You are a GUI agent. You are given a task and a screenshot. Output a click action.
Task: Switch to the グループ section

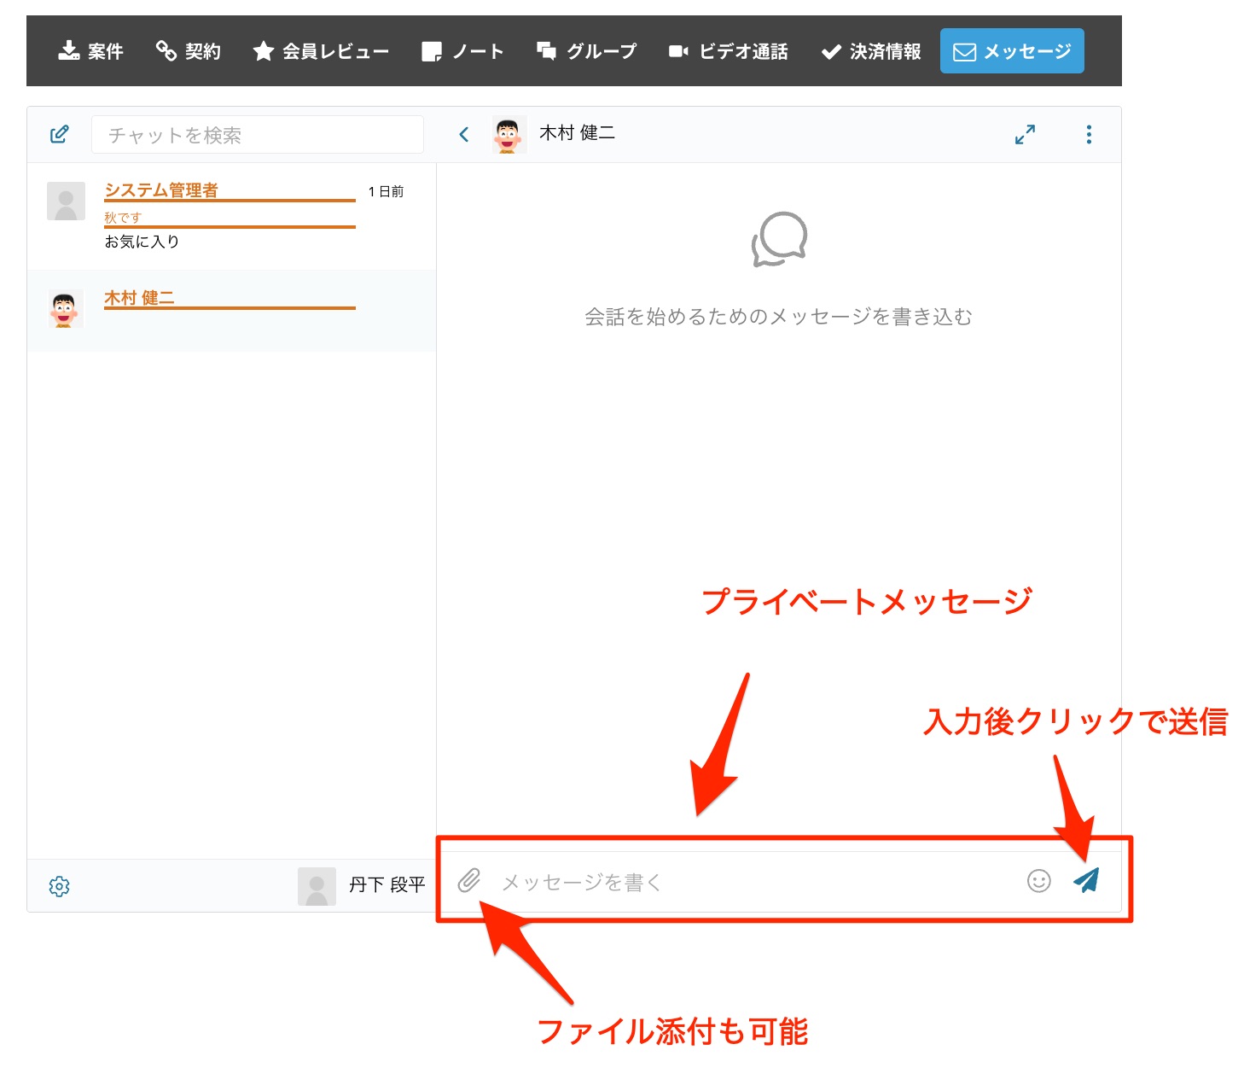(x=586, y=51)
